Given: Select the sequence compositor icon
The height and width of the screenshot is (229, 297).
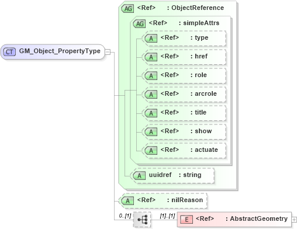Looking at the screenshot, I should (143, 220).
